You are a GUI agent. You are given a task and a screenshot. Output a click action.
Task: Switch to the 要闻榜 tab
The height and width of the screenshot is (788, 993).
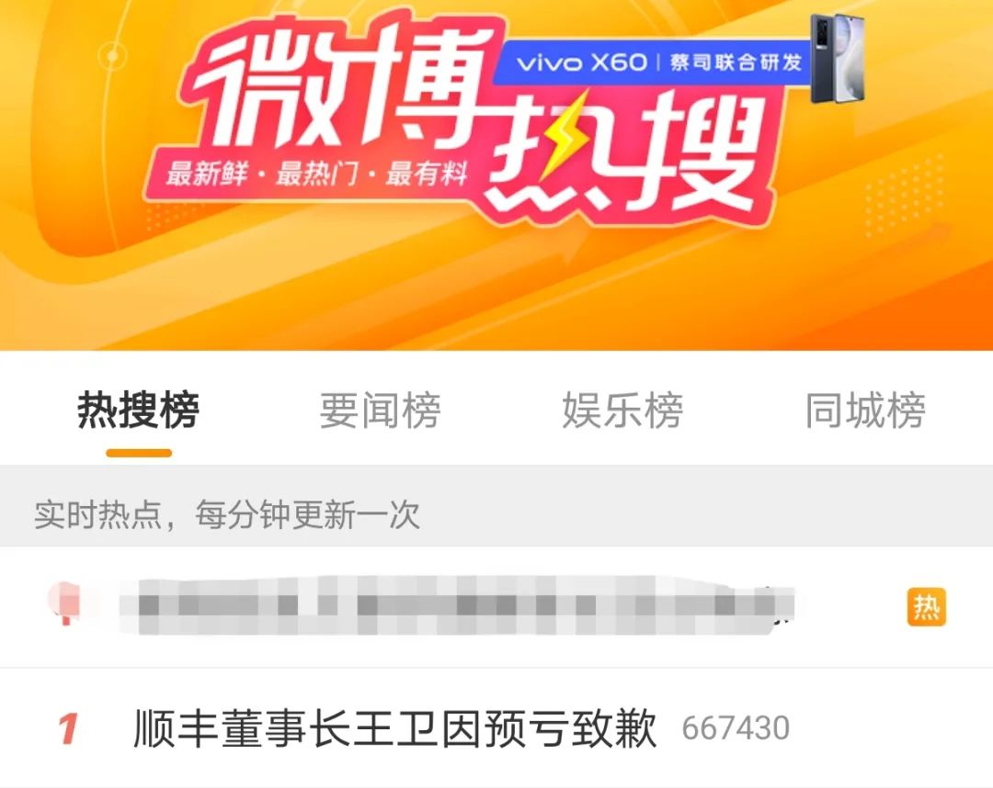[380, 411]
